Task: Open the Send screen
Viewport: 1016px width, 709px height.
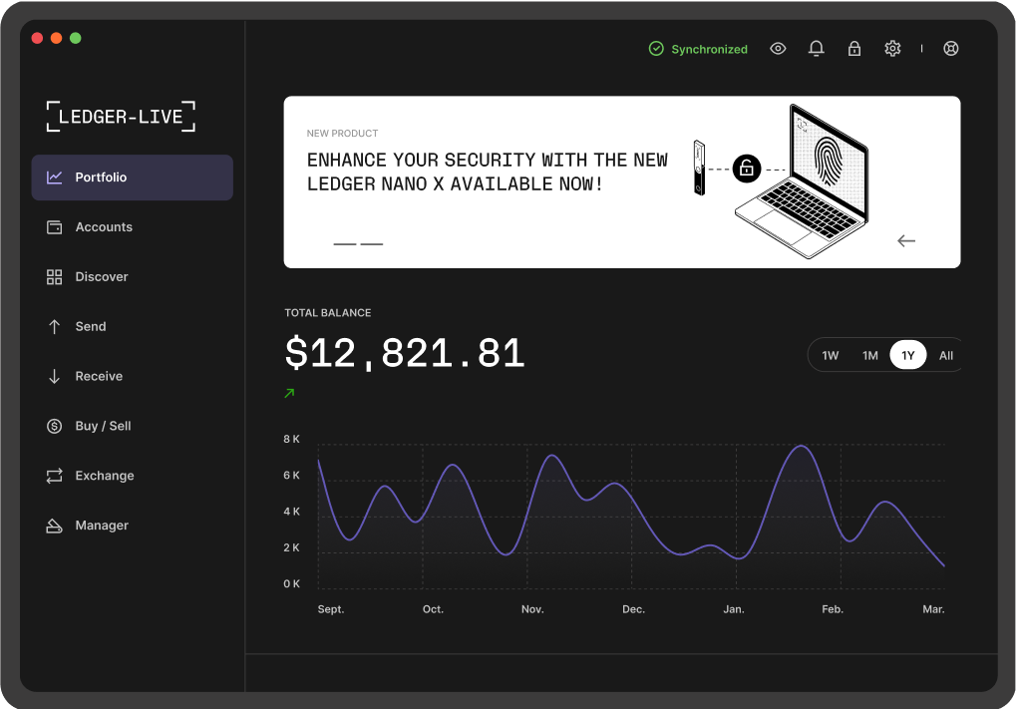Action: tap(90, 326)
